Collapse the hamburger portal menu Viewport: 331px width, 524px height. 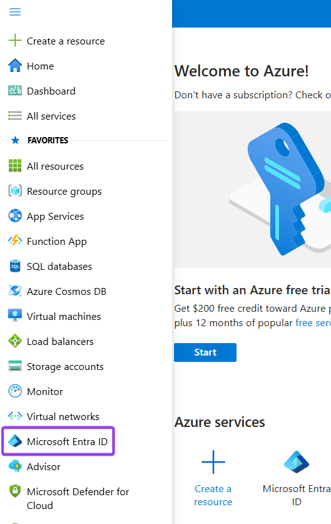click(14, 13)
